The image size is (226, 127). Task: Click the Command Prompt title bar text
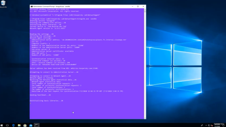pos(51,7)
